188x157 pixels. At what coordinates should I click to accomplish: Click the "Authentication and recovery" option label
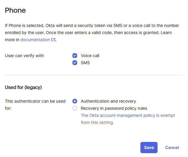pos(108,101)
